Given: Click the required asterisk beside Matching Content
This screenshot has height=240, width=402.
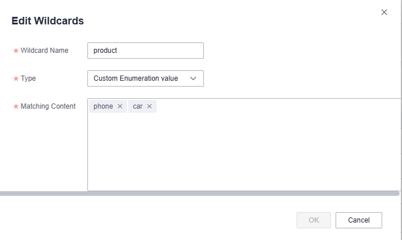Looking at the screenshot, I should pyautogui.click(x=16, y=106).
